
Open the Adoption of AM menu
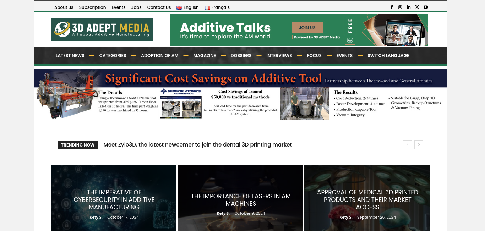click(160, 56)
